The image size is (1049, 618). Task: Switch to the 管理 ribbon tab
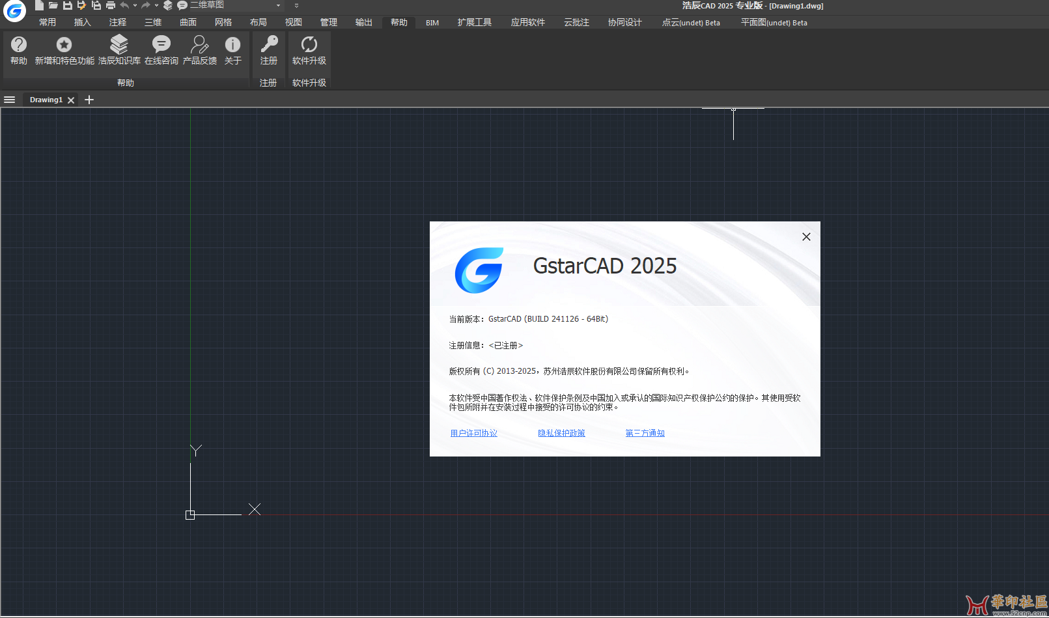point(329,22)
